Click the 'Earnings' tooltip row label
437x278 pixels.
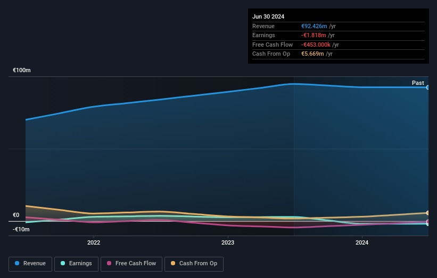pos(263,35)
